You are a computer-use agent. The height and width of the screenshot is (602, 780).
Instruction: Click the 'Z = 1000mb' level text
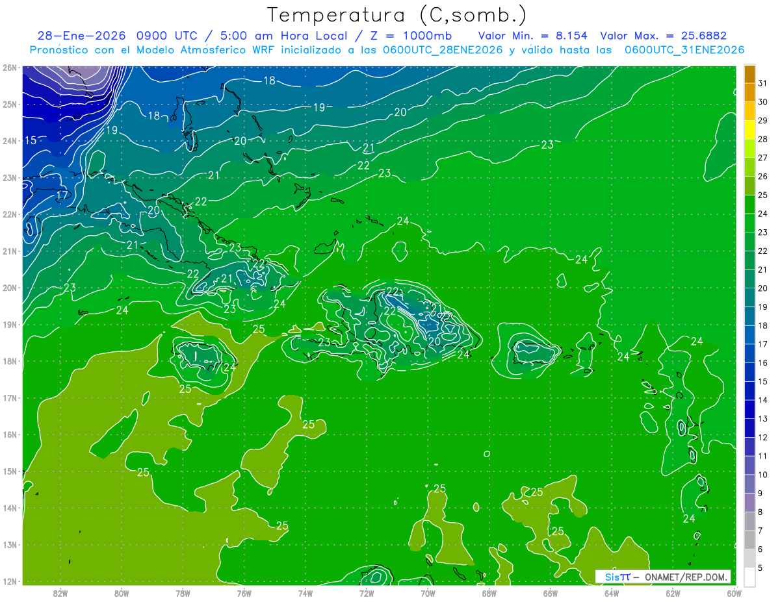point(411,36)
